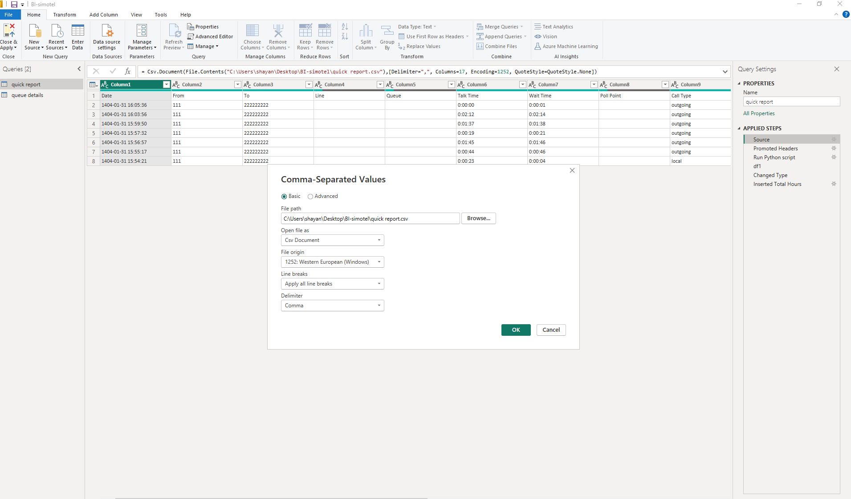Select the Advanced radio option

point(310,197)
